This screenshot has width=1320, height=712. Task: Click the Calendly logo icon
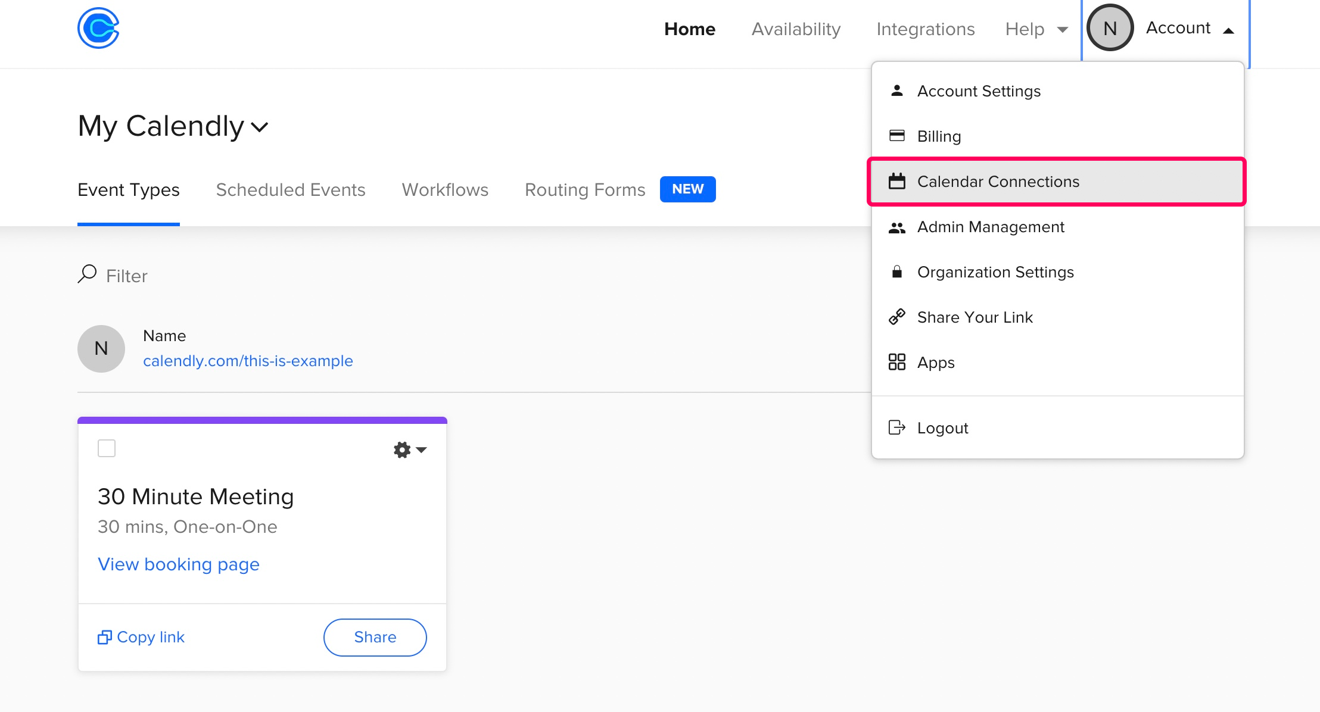(x=98, y=28)
